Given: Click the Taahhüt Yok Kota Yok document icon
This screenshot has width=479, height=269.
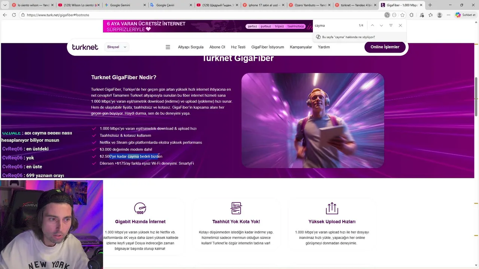Looking at the screenshot, I should pos(236,208).
